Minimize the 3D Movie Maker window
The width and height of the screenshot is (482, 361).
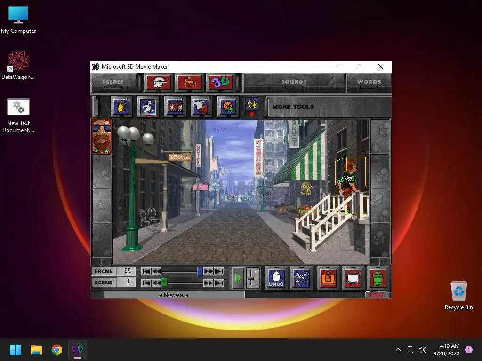pyautogui.click(x=338, y=67)
